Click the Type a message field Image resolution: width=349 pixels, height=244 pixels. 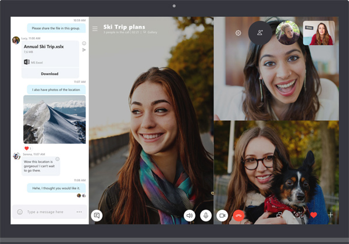[x=49, y=212]
